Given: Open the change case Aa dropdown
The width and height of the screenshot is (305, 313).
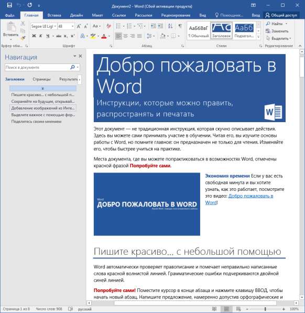Looking at the screenshot, I should click(x=96, y=26).
